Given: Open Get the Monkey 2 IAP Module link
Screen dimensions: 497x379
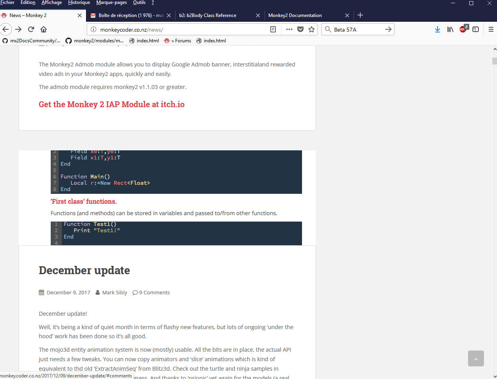Looking at the screenshot, I should pyautogui.click(x=111, y=104).
